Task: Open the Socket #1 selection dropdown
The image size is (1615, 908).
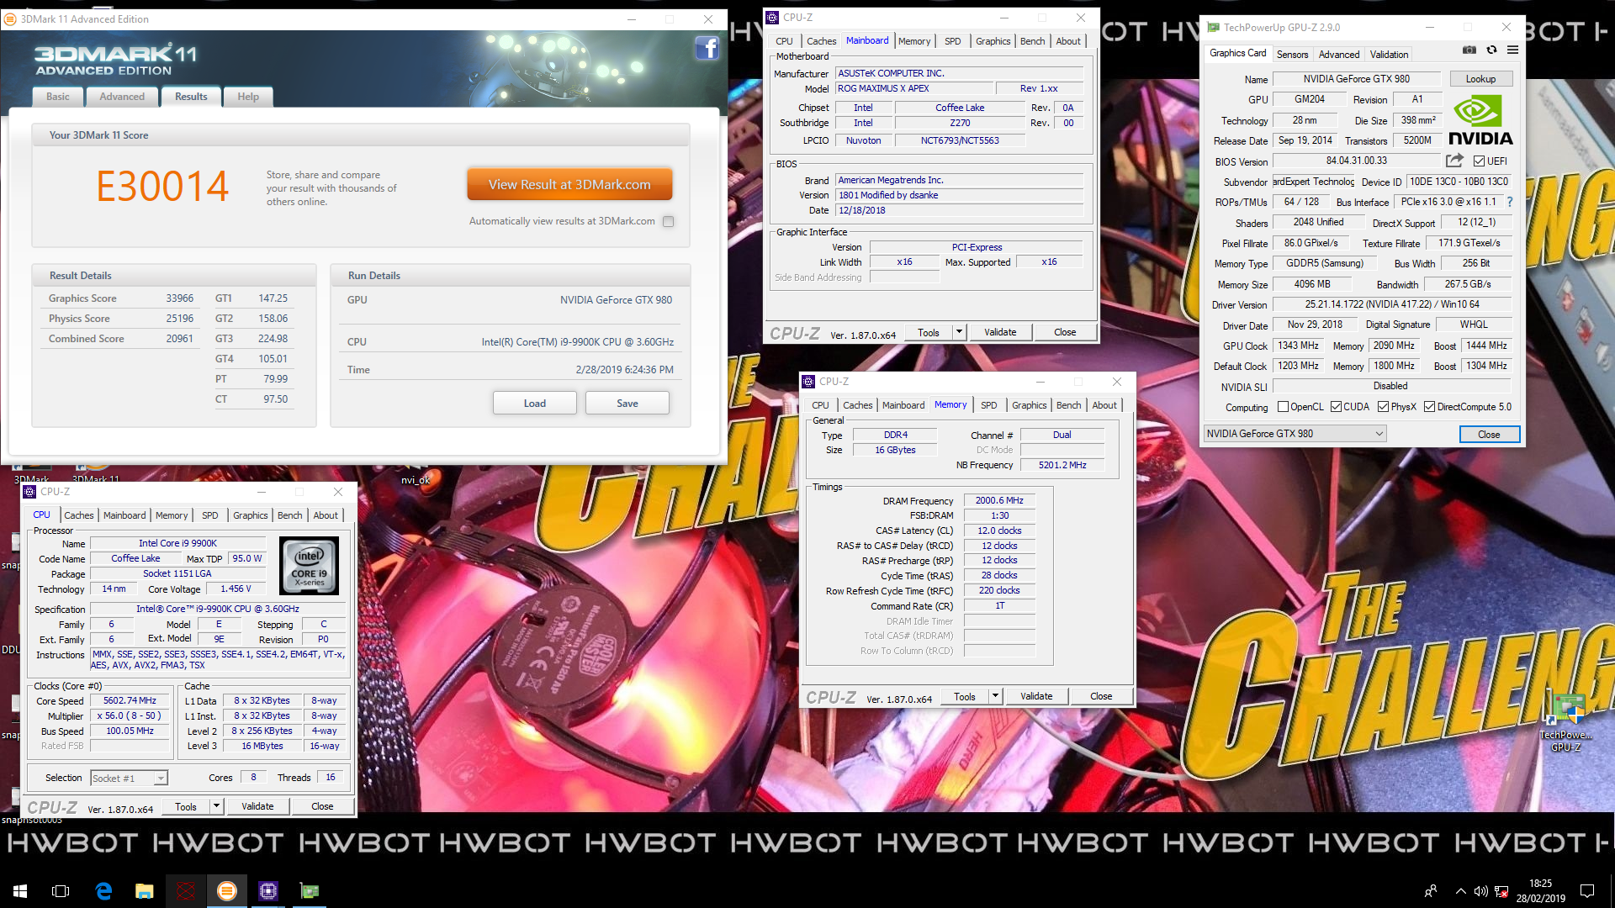Action: pyautogui.click(x=129, y=779)
